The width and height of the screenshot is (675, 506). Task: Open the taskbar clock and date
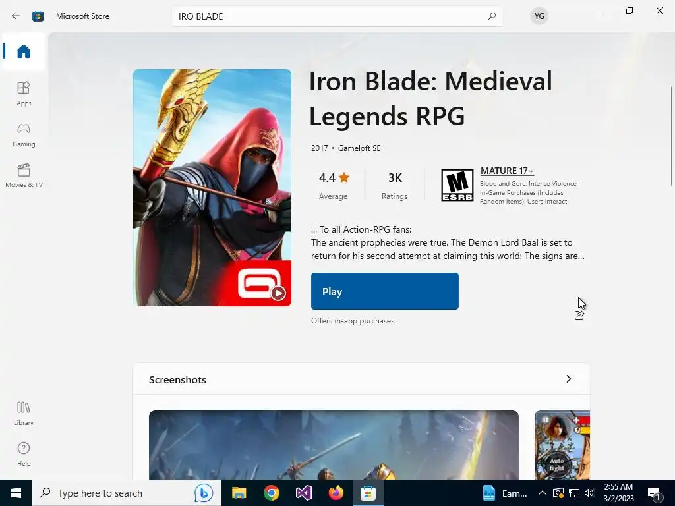(x=618, y=493)
